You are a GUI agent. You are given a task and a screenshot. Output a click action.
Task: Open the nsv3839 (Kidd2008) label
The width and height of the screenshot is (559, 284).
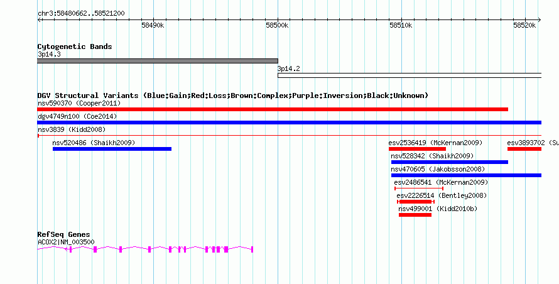click(x=72, y=130)
